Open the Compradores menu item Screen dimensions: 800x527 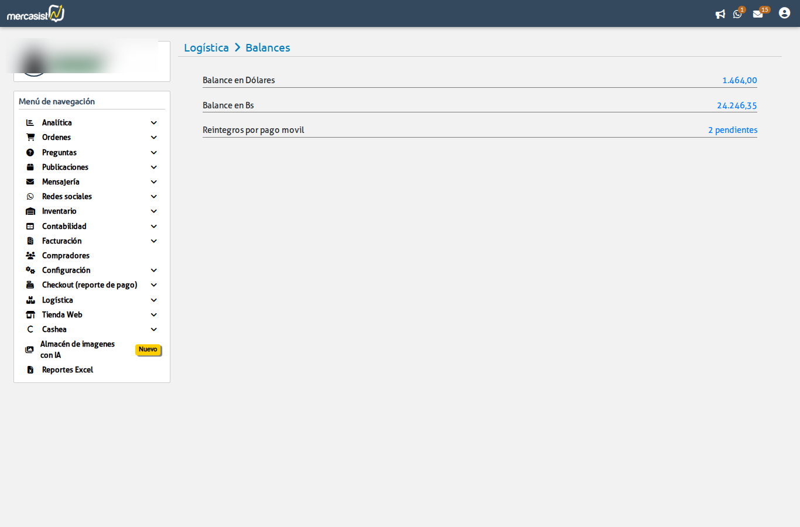coord(66,256)
